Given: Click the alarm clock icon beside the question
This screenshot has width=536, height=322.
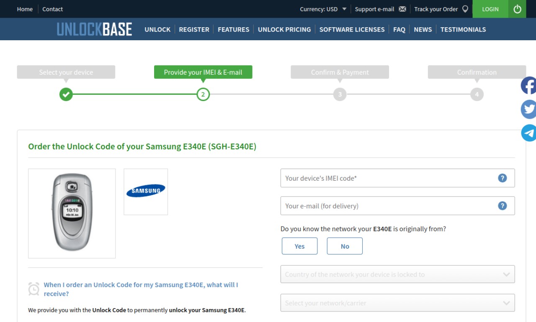Looking at the screenshot, I should tap(34, 289).
